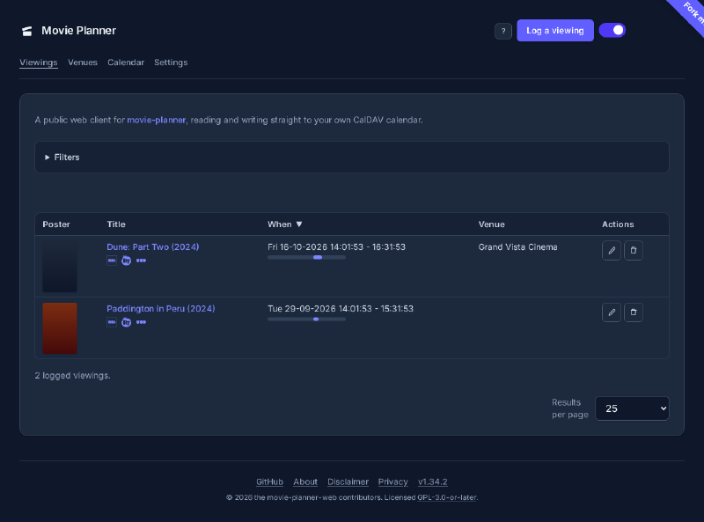Delete the Paddington in Peru viewing

(633, 312)
